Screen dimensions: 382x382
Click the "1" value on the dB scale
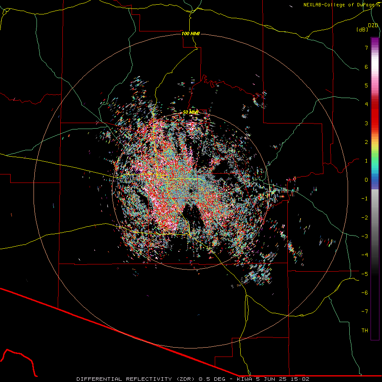366,161
